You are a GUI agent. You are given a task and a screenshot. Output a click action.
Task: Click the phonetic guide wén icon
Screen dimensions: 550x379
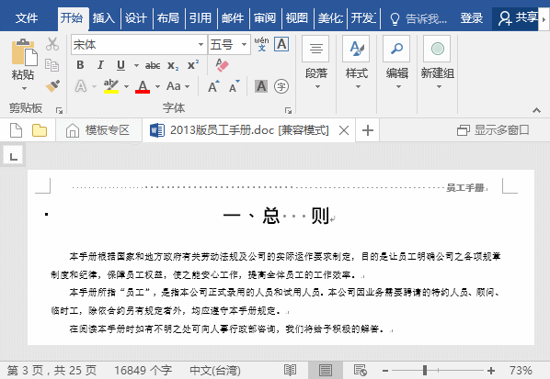(262, 44)
